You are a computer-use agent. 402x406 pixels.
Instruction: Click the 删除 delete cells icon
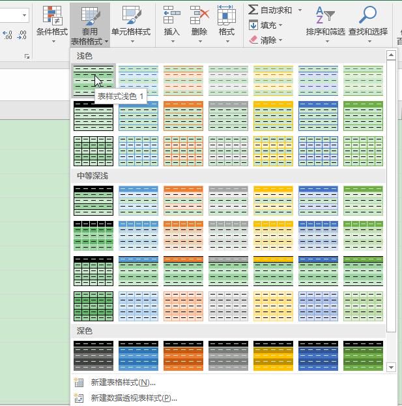[x=199, y=15]
